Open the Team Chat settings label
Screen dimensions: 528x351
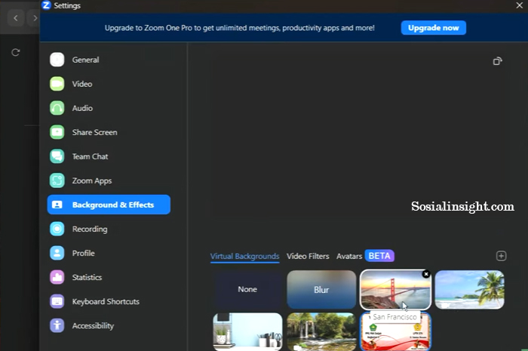point(90,156)
